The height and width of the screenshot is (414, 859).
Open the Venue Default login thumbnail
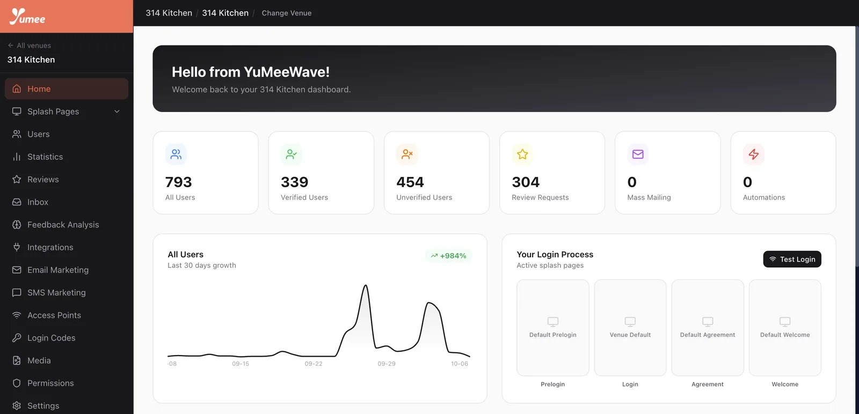(x=630, y=328)
